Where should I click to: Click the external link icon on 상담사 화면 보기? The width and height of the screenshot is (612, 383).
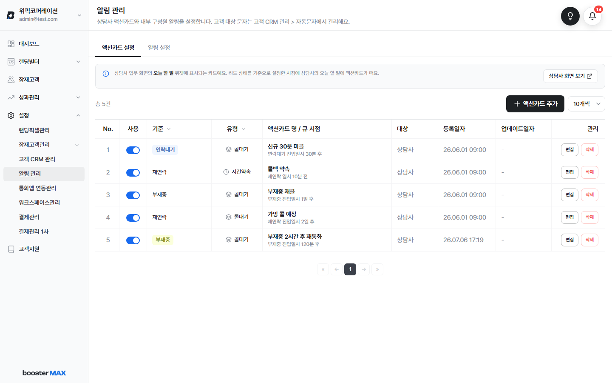click(589, 76)
